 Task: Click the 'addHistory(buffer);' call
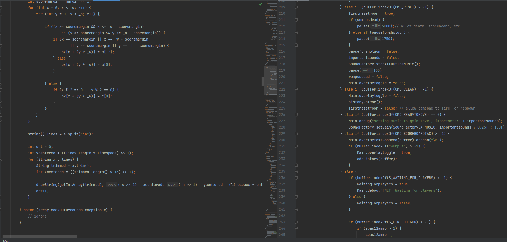[377, 159]
